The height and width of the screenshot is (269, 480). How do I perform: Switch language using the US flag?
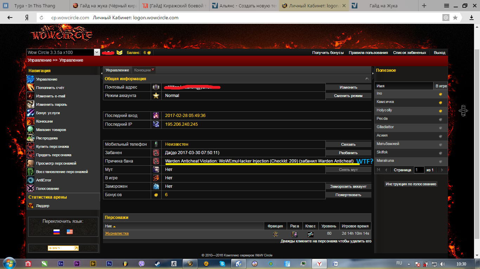coord(70,232)
